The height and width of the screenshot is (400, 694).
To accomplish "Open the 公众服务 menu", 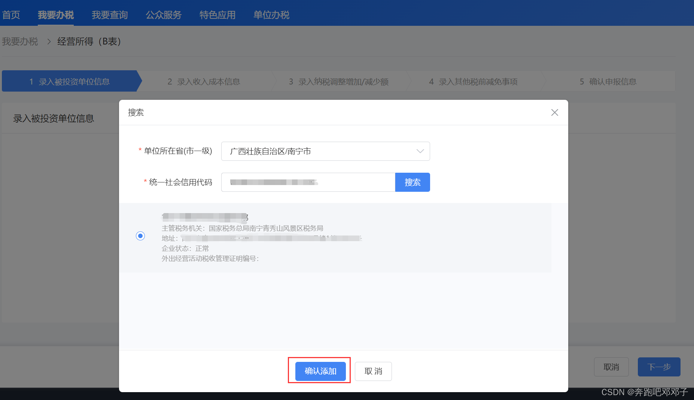I will [164, 15].
